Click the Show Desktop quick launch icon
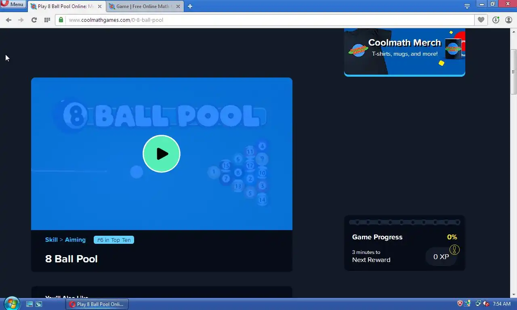517x310 pixels. (29, 304)
